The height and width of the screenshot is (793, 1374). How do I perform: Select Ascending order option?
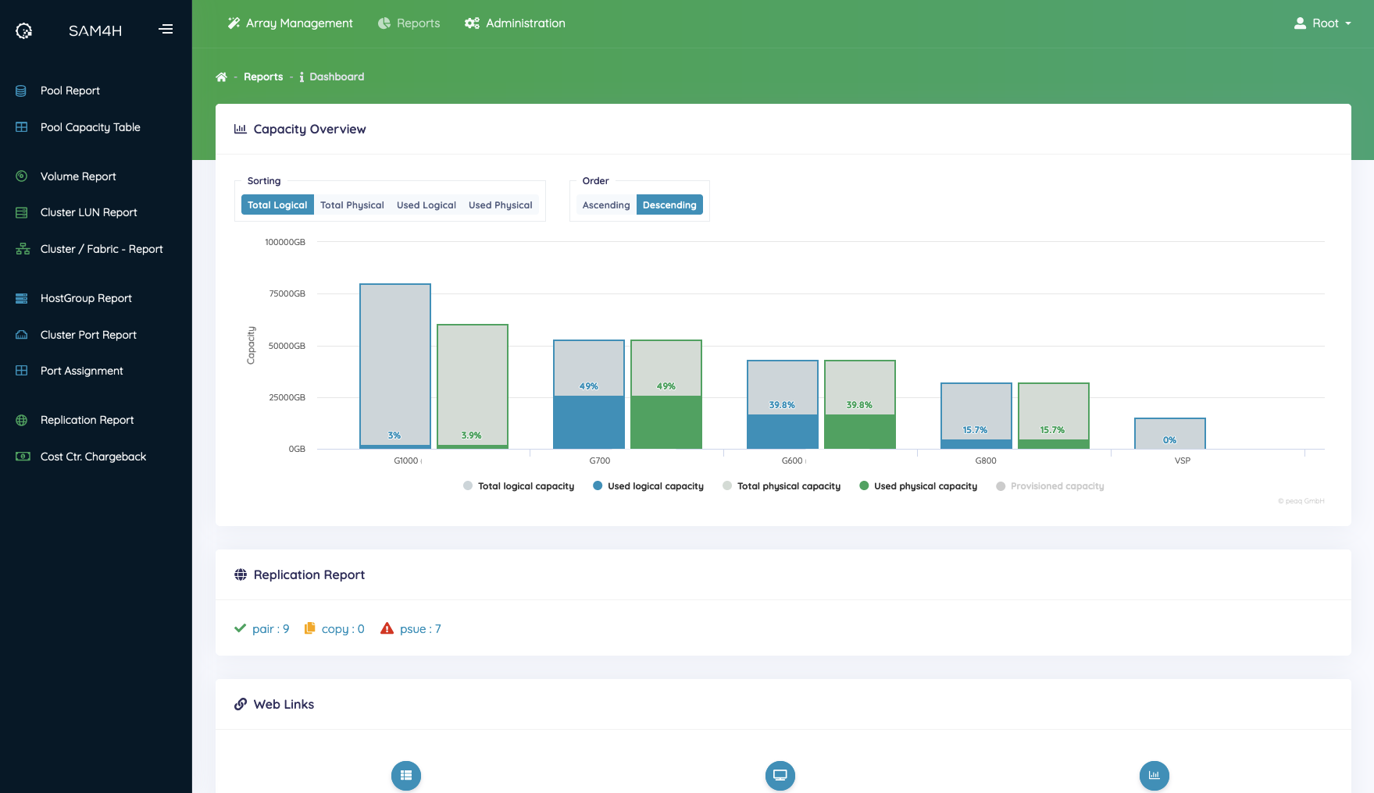point(605,205)
